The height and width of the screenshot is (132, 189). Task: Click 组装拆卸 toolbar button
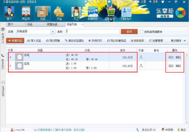click(x=137, y=41)
